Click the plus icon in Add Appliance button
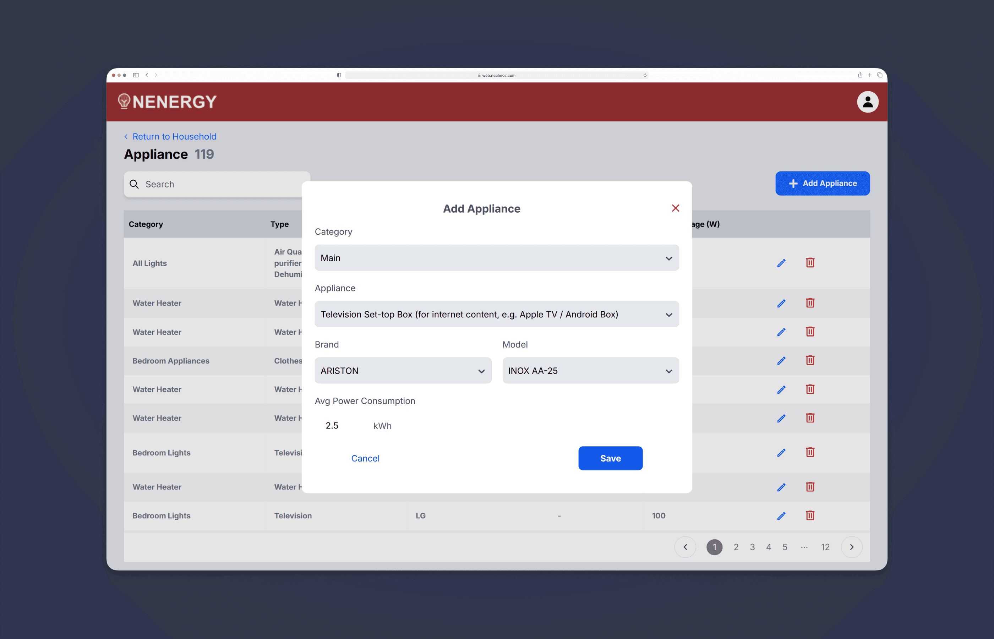This screenshot has height=639, width=994. tap(793, 184)
